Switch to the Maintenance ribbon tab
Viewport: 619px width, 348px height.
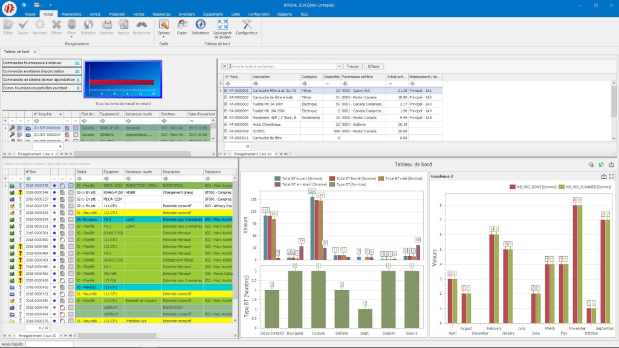(71, 13)
